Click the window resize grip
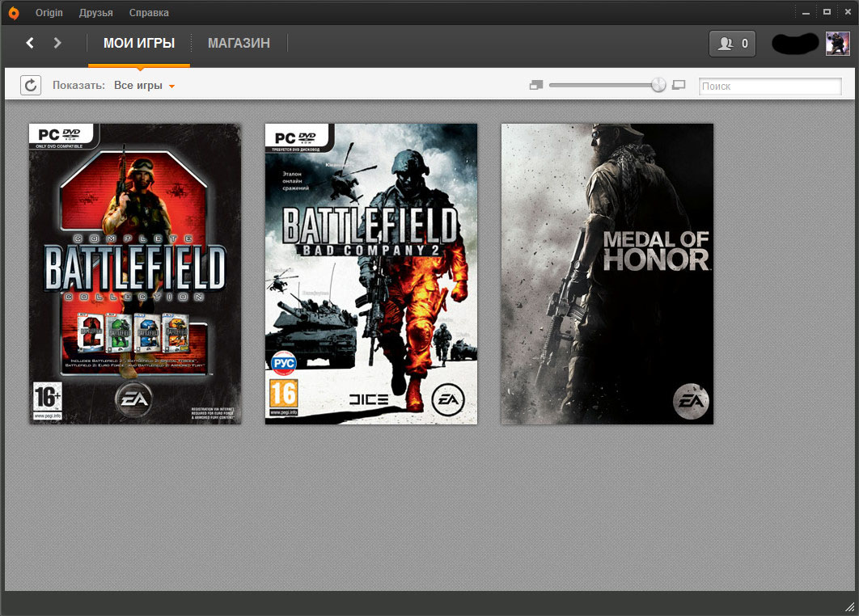This screenshot has height=616, width=859. (849, 606)
